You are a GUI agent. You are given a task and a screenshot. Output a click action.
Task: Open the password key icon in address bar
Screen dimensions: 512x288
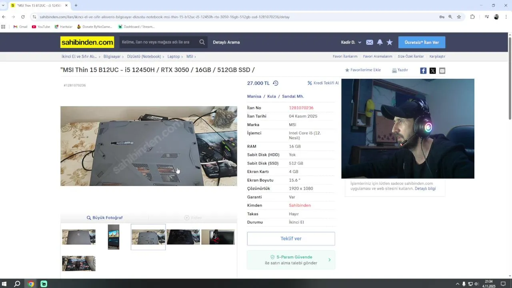click(442, 17)
